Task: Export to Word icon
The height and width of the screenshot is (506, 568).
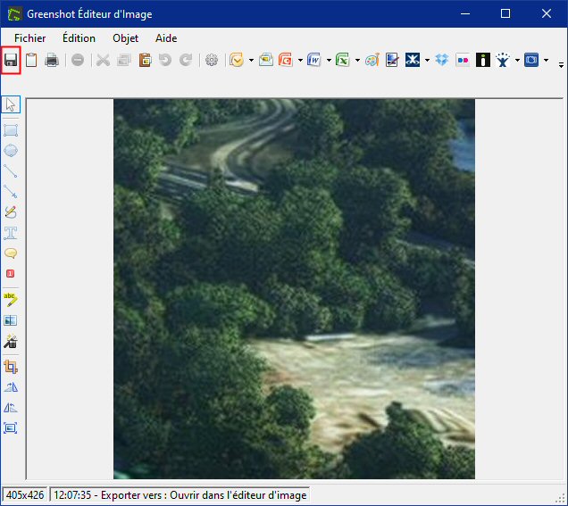Action: pyautogui.click(x=314, y=60)
